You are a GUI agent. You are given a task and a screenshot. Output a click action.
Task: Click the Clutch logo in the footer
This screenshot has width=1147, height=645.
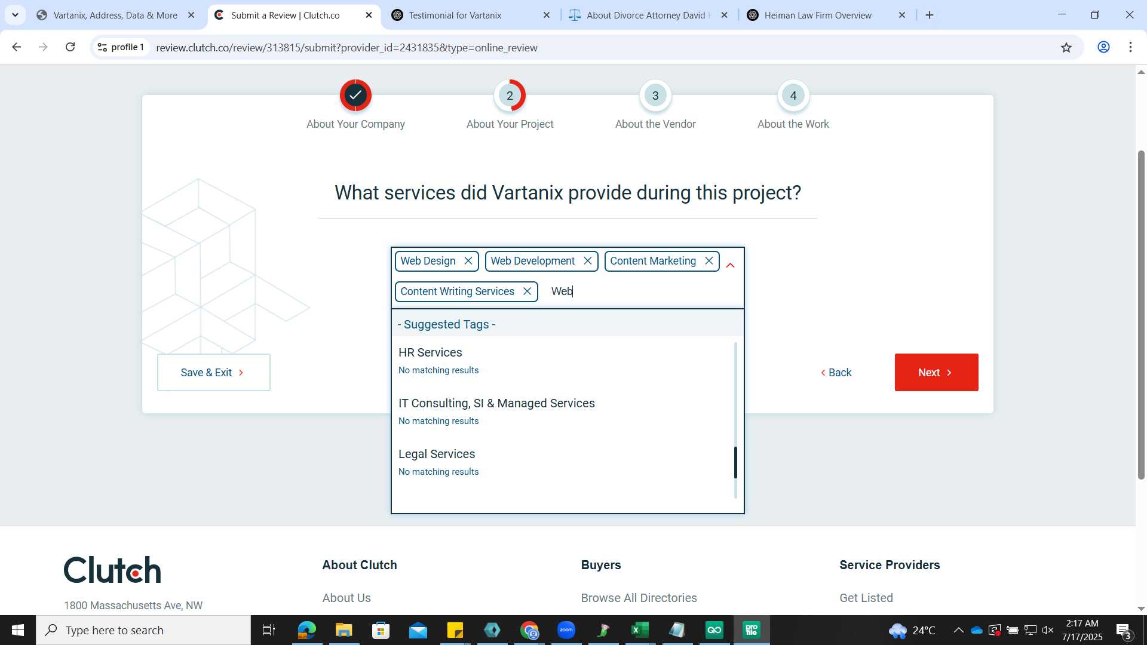[112, 570]
